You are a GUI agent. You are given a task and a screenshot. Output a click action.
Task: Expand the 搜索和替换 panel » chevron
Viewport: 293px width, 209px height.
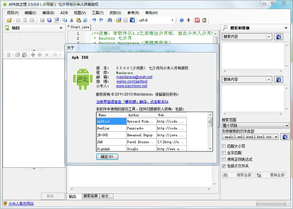[286, 28]
